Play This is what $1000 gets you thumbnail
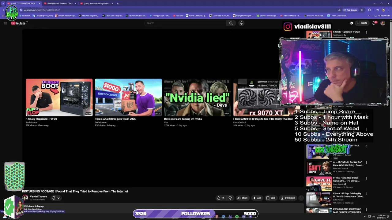This screenshot has height=220, width=392. click(128, 97)
